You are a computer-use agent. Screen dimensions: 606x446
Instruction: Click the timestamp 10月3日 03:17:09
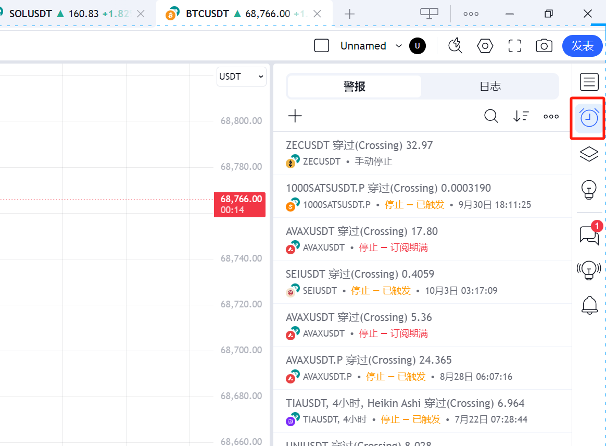click(x=461, y=291)
